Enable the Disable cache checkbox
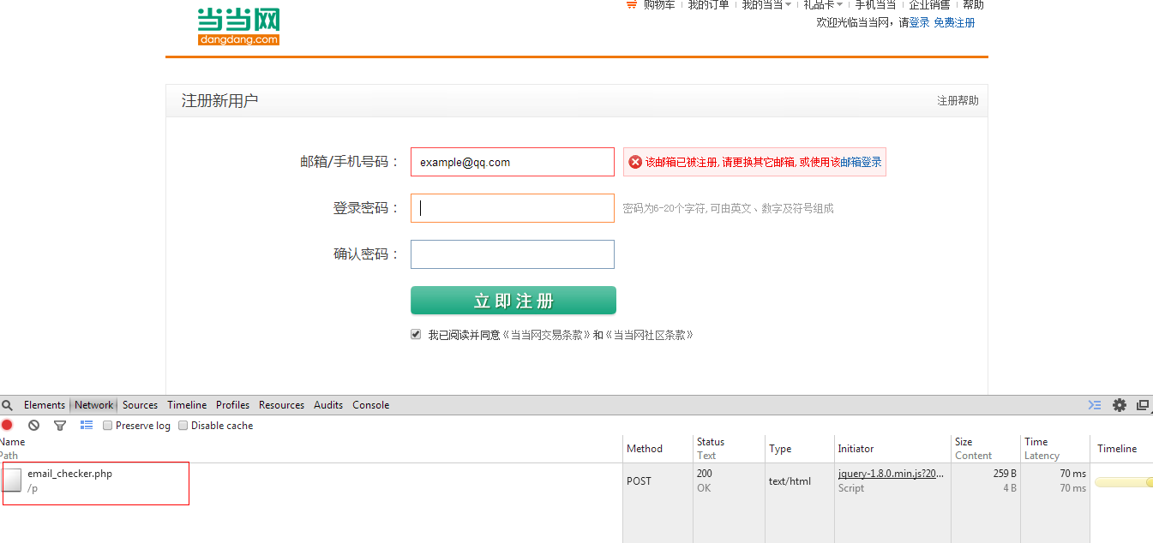 click(183, 425)
